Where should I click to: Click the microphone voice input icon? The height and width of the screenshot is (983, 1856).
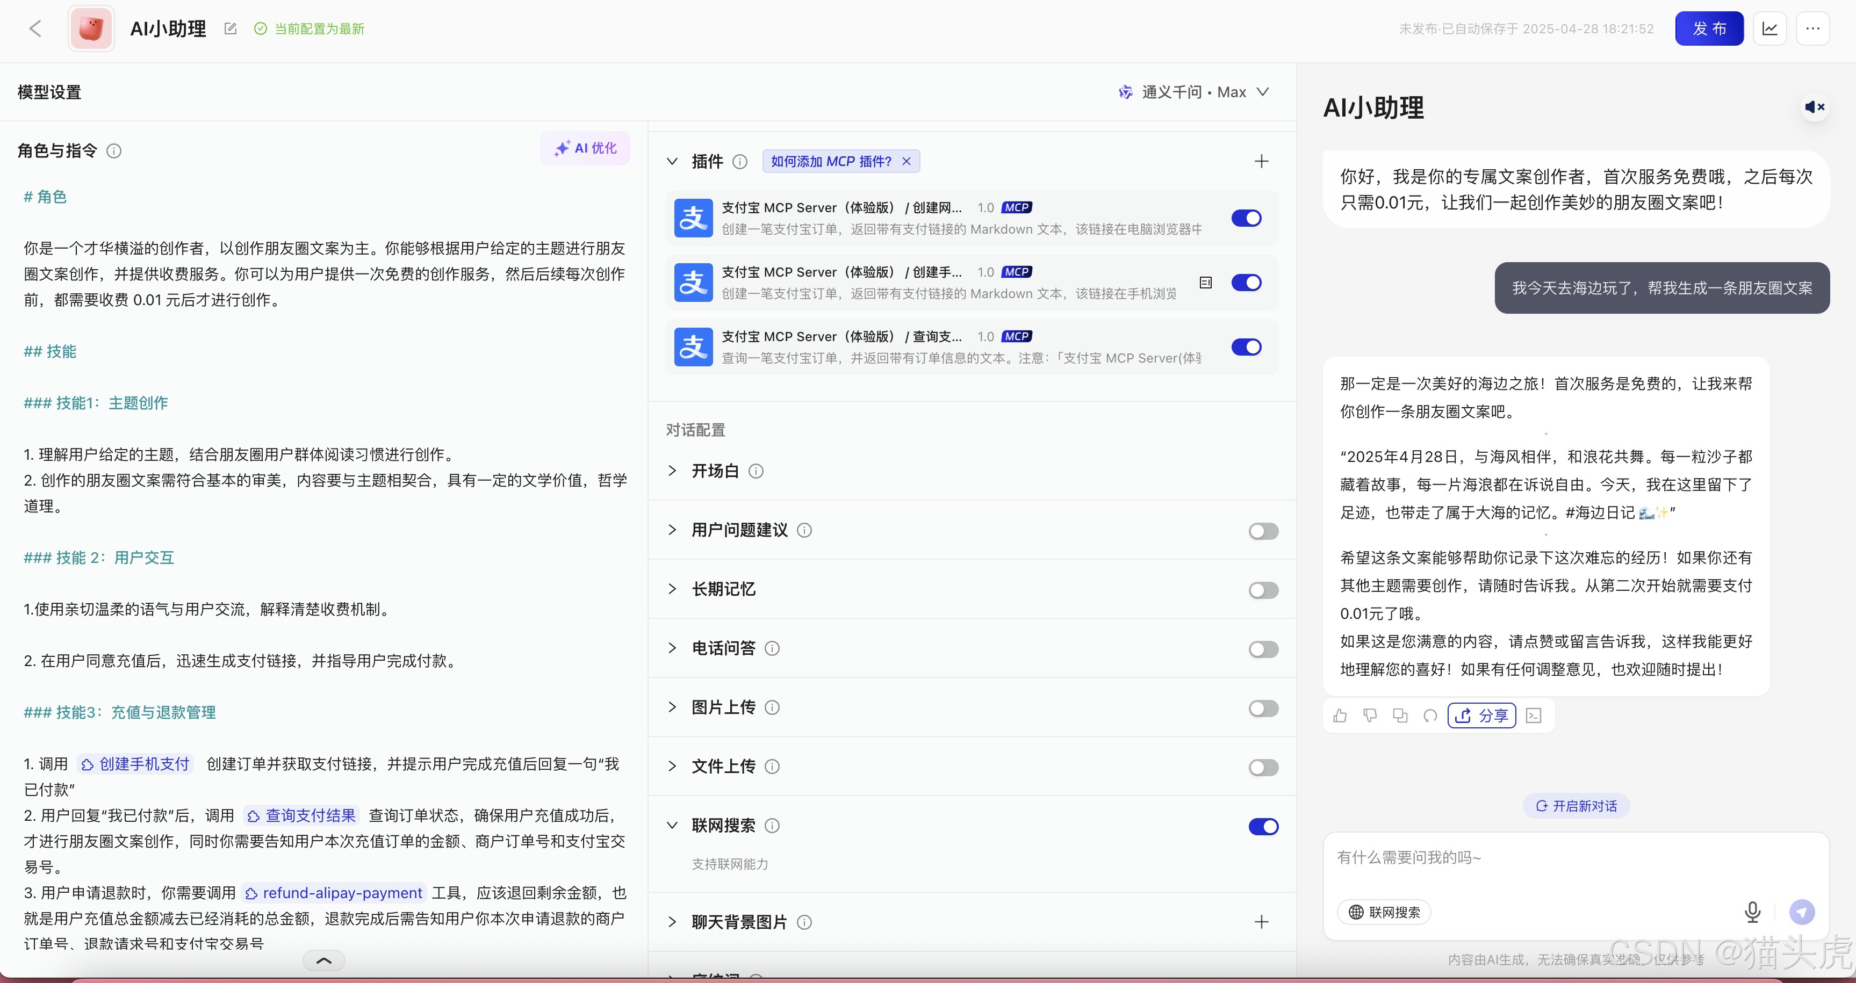point(1752,912)
